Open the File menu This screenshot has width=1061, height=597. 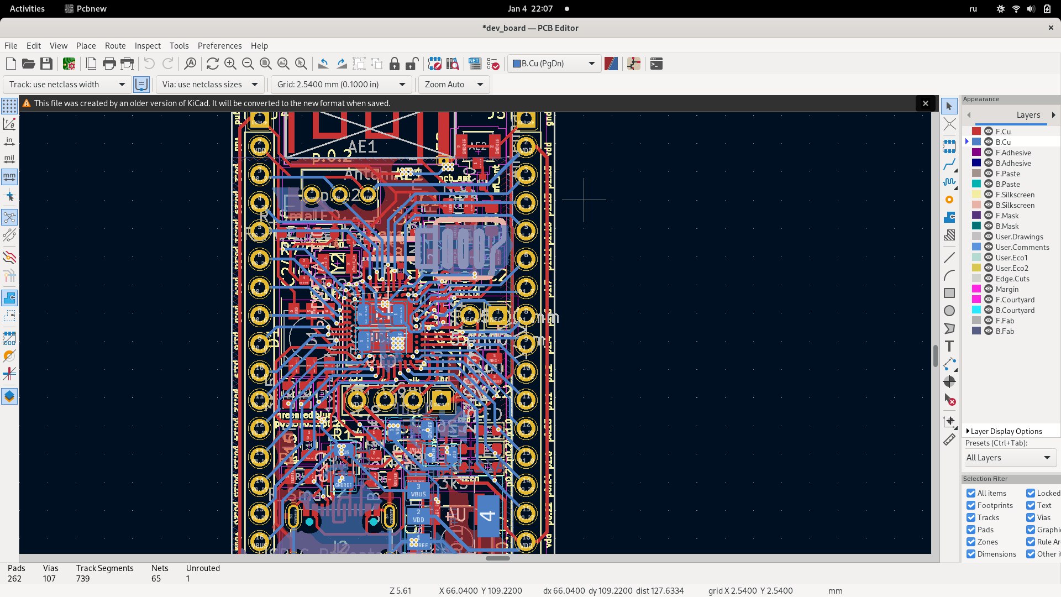pyautogui.click(x=11, y=46)
